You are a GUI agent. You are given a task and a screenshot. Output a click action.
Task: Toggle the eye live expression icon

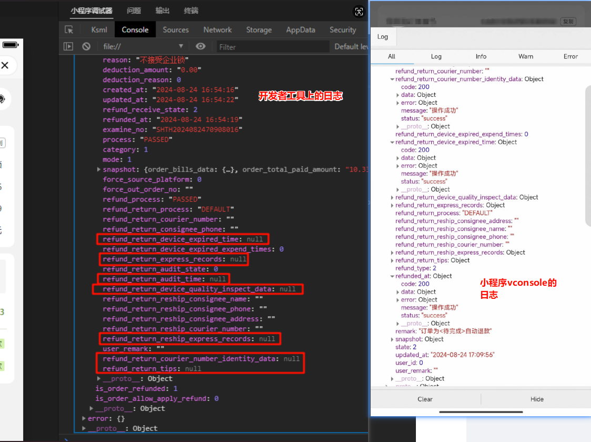point(200,46)
